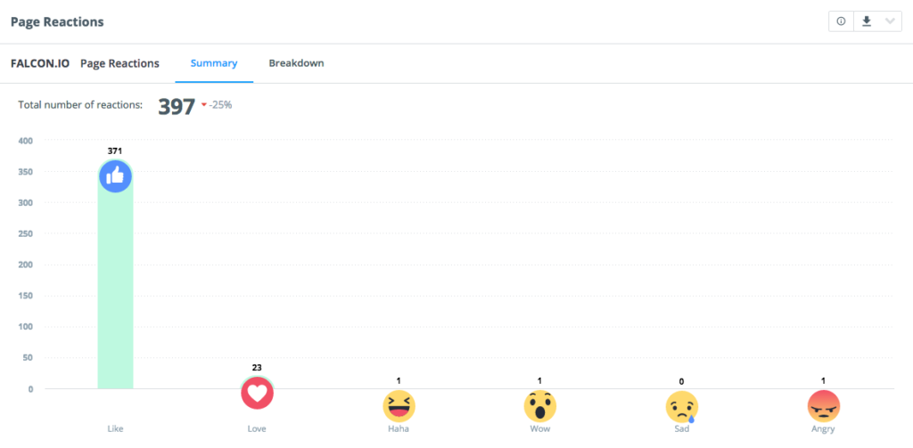
Task: Click the Page Reactions subheading text
Action: (x=119, y=63)
